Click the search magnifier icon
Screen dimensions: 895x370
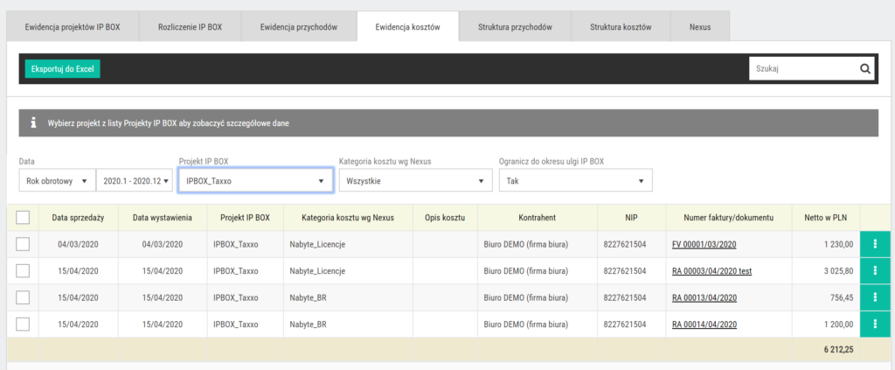tap(864, 69)
